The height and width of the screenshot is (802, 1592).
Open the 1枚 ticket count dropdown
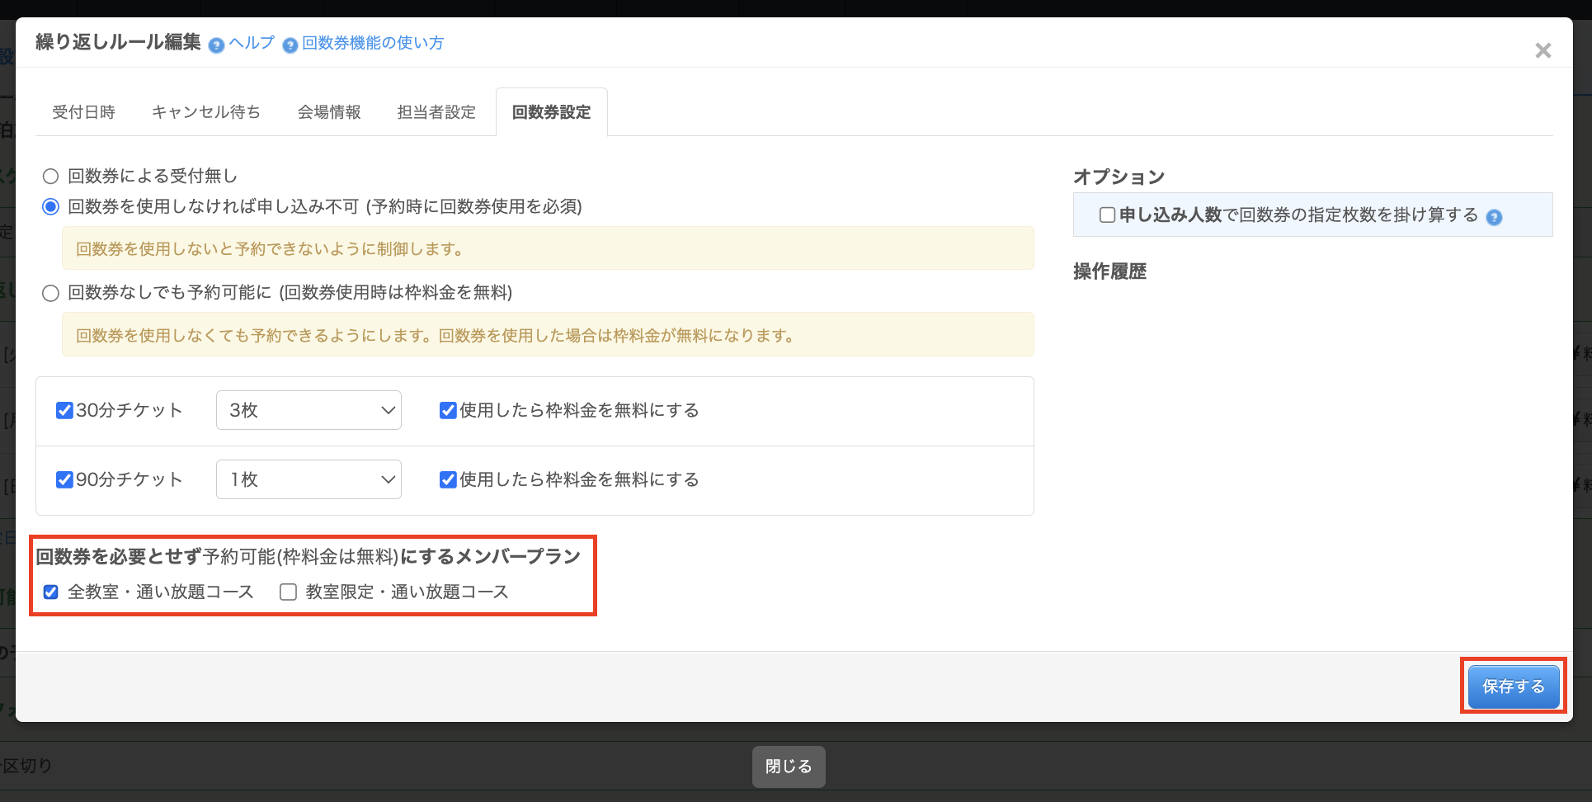coord(309,479)
